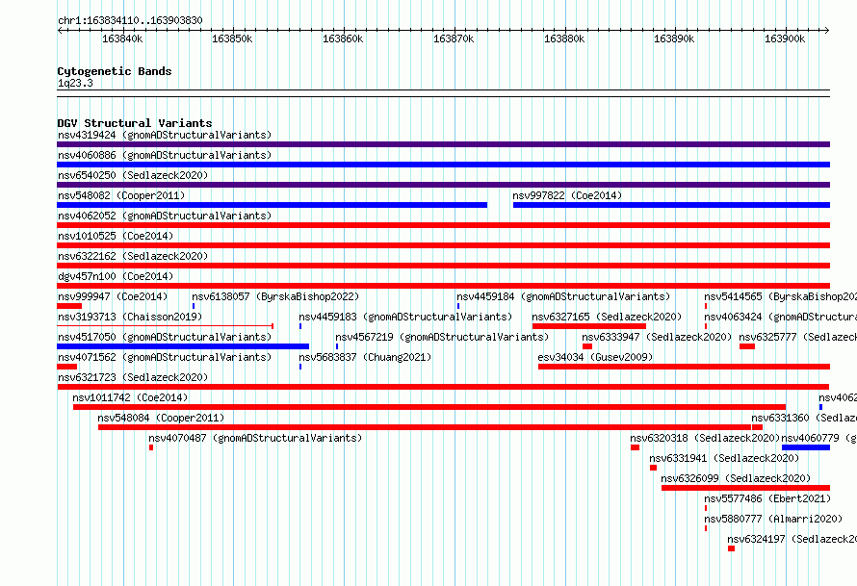Select the nsv4459183 variant label
The image size is (857, 586).
405,317
